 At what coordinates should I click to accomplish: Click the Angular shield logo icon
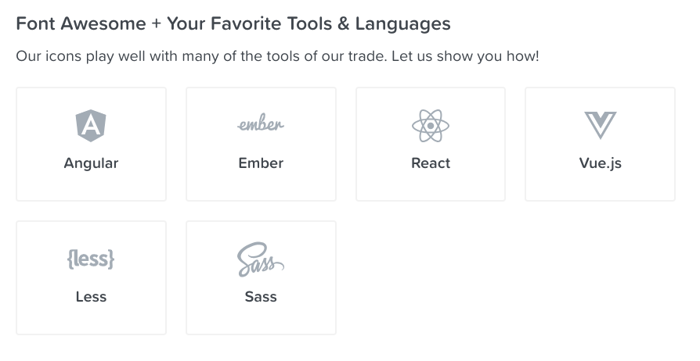91,126
